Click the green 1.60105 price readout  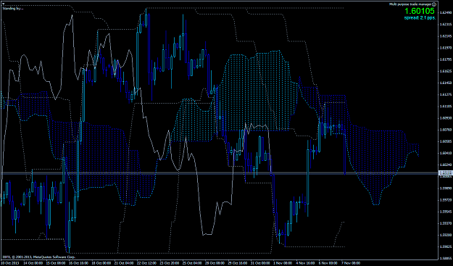[420, 12]
